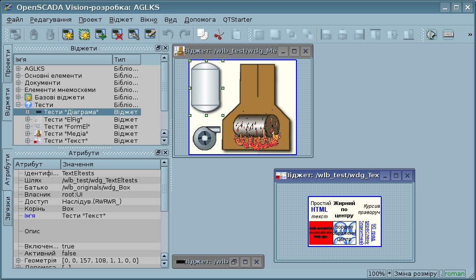Click the new library star icon
This screenshot has width=476, height=280.
68,34
